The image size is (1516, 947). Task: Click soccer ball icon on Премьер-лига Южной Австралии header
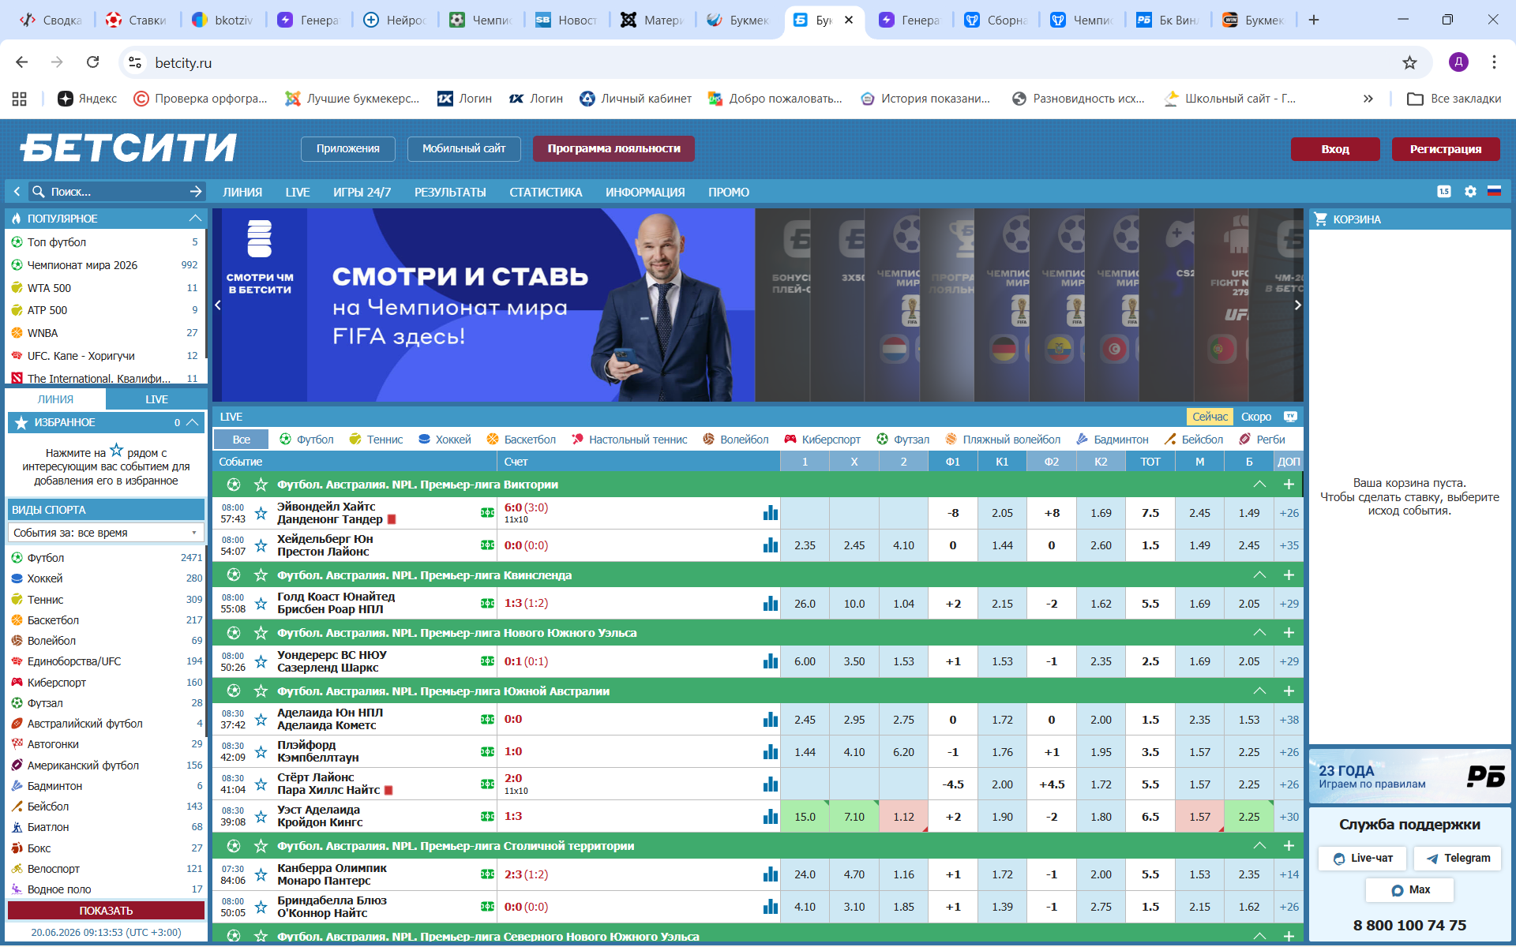point(234,691)
